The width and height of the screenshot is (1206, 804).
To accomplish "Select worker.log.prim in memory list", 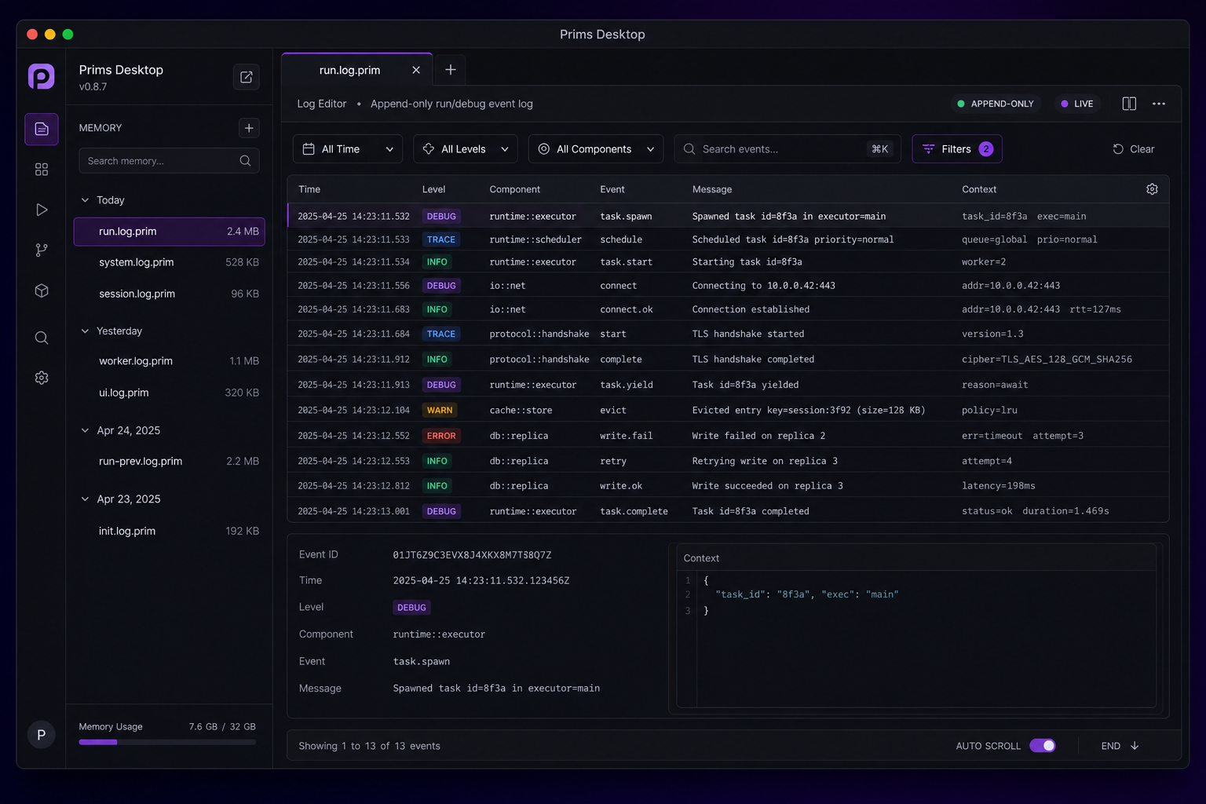I will [170, 361].
